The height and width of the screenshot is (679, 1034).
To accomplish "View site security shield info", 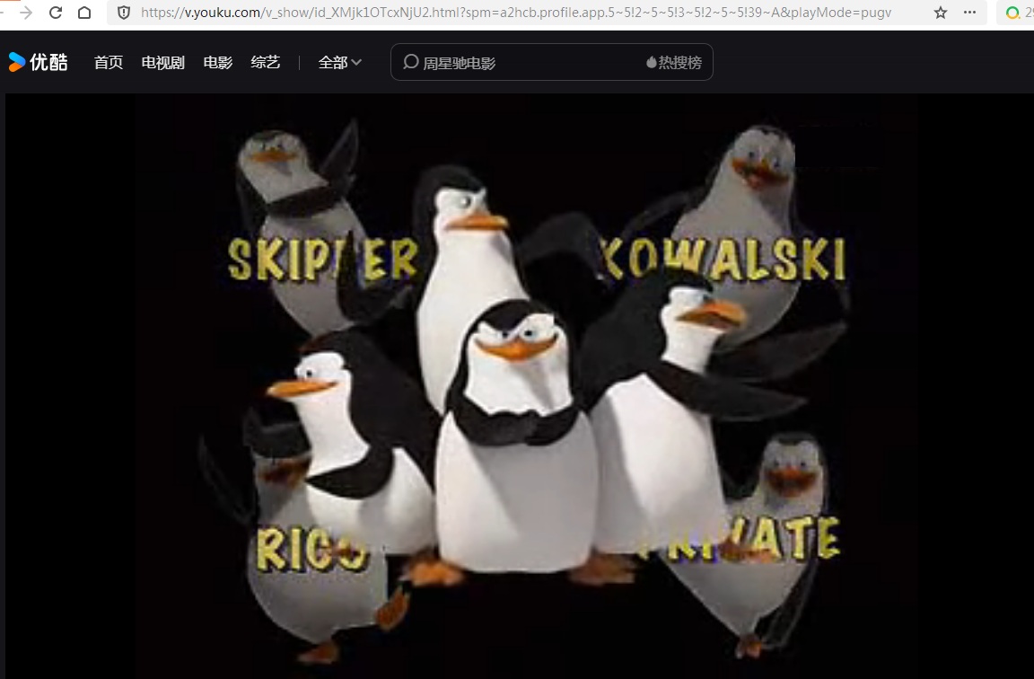I will tap(124, 13).
